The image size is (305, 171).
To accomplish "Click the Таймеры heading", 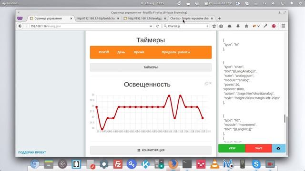I will 151,40.
